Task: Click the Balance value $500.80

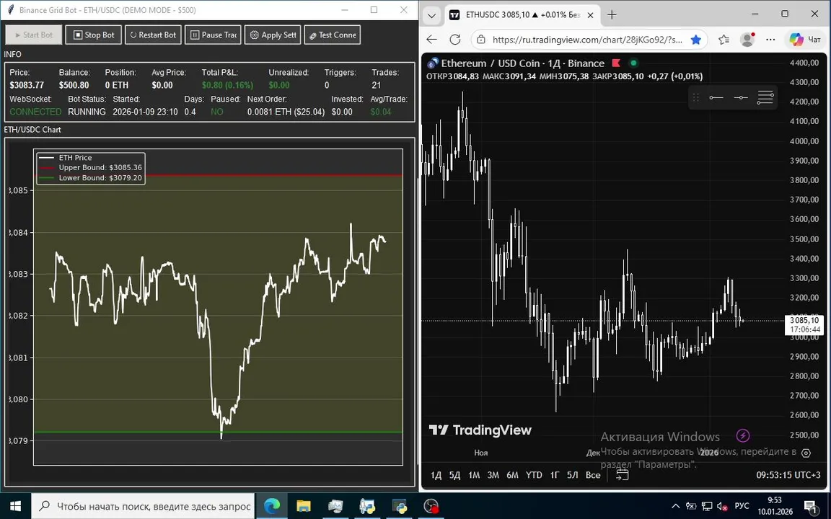Action: (74, 85)
